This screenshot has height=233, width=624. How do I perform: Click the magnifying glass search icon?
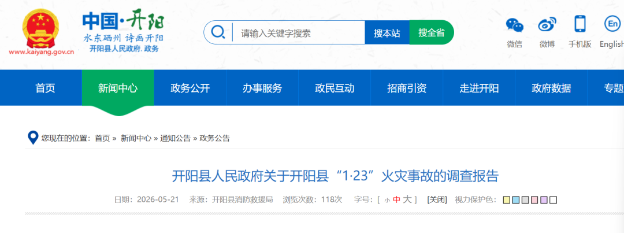[218, 32]
